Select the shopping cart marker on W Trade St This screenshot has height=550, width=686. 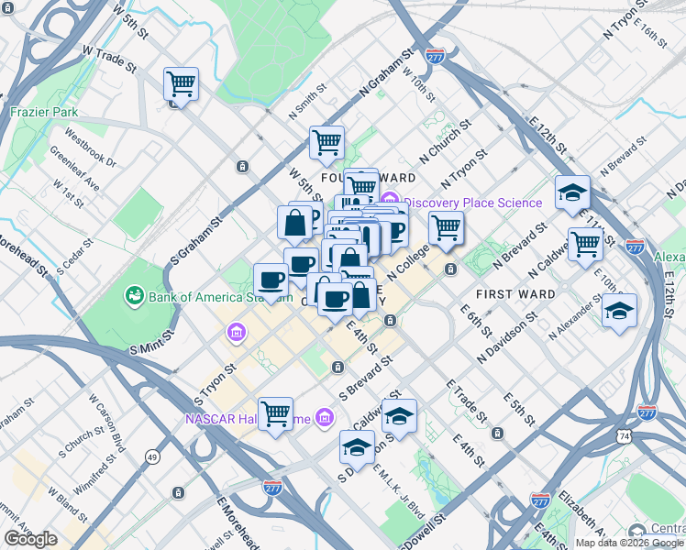(181, 85)
